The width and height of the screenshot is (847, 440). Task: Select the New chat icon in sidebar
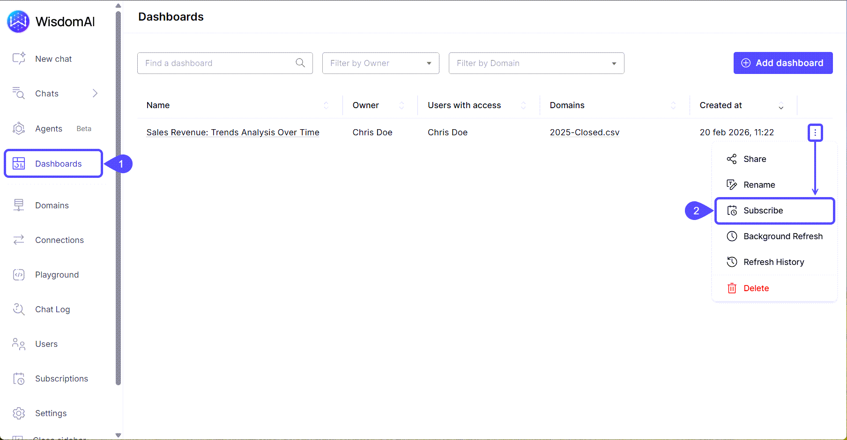(x=19, y=59)
